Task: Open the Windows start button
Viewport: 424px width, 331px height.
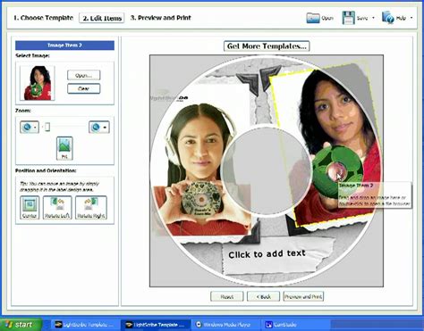Action: click(20, 325)
